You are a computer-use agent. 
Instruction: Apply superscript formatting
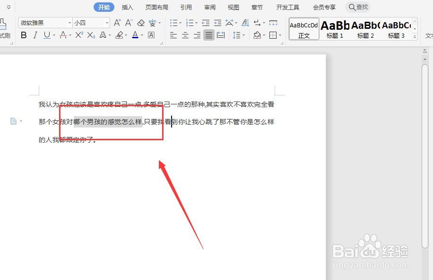[x=78, y=35]
